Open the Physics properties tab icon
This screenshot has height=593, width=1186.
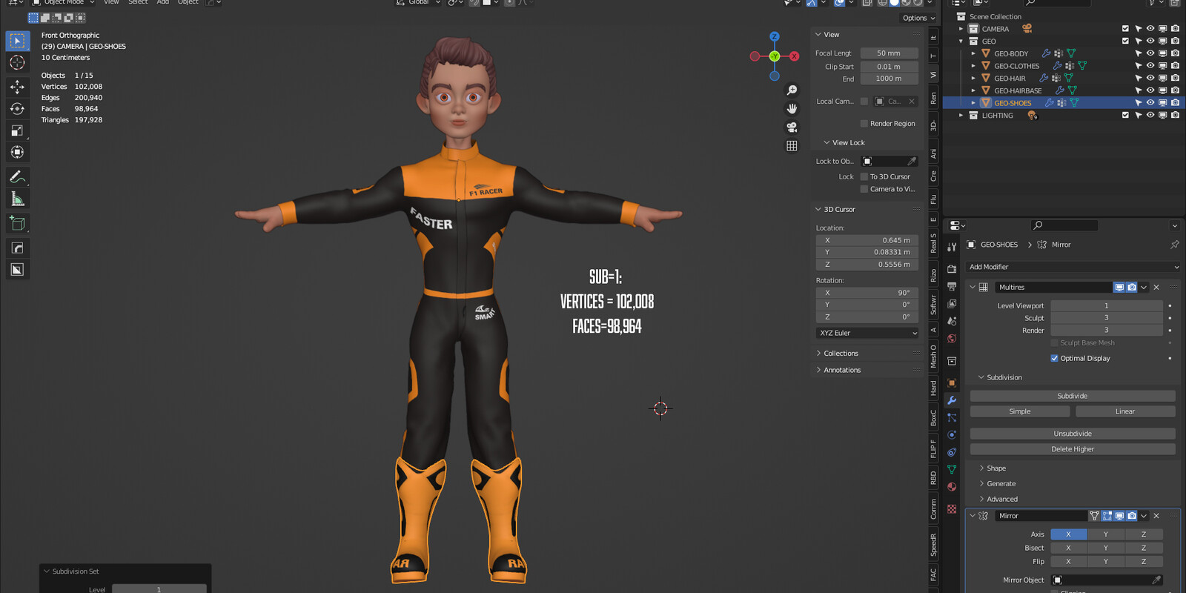click(x=952, y=435)
